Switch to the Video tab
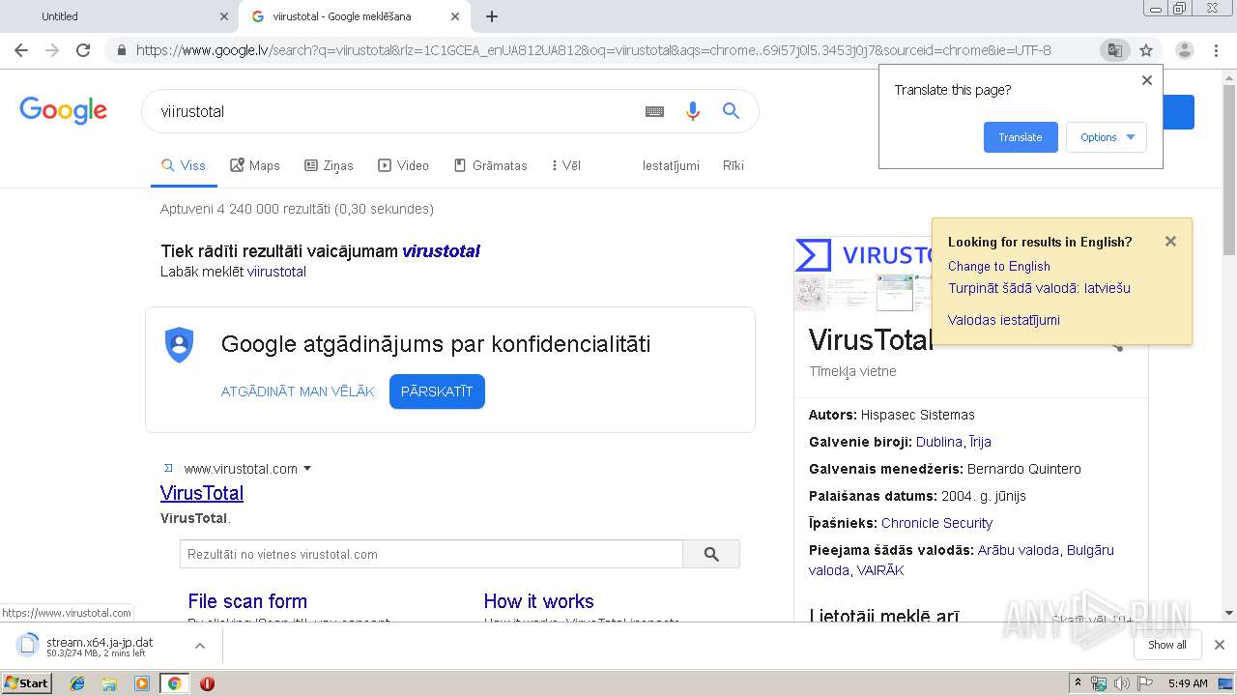Screen dimensions: 1237x696 tap(403, 165)
